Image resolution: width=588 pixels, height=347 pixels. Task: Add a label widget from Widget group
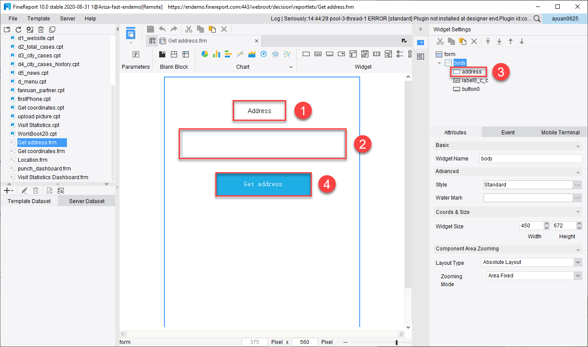(x=318, y=54)
